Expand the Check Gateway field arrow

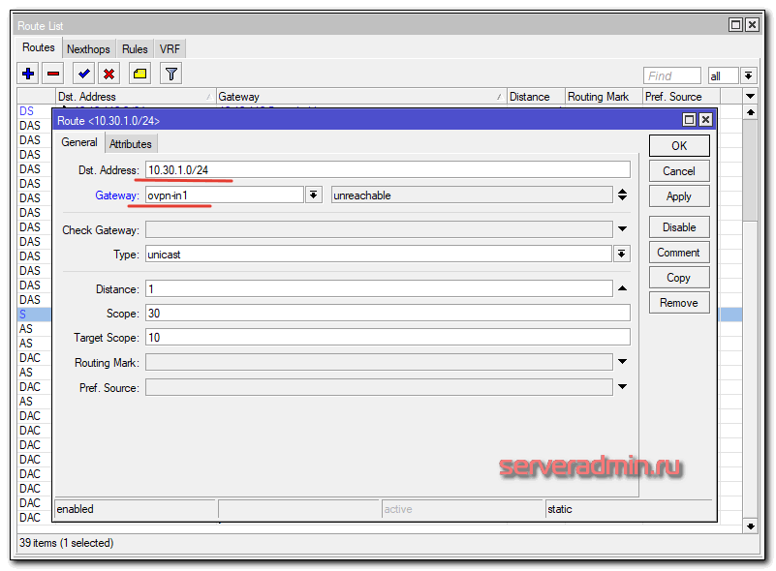pyautogui.click(x=623, y=229)
